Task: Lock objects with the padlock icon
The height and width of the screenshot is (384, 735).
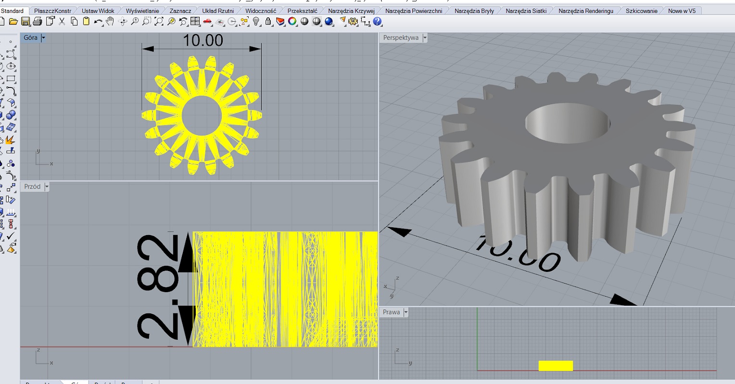Action: [268, 21]
